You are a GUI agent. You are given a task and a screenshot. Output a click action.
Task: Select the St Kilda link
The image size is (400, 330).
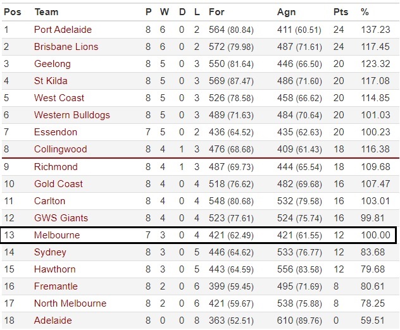pyautogui.click(x=51, y=81)
